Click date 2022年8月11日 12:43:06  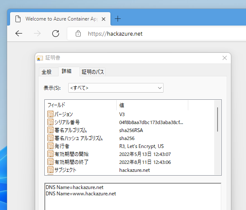click(x=145, y=162)
